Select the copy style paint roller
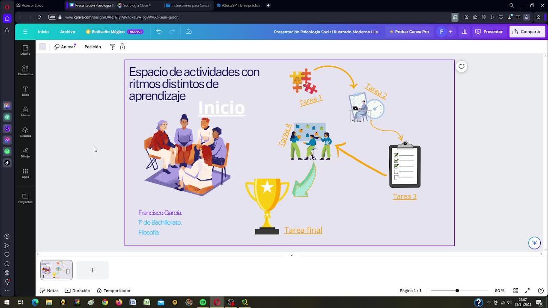This screenshot has width=548, height=308. point(113,47)
